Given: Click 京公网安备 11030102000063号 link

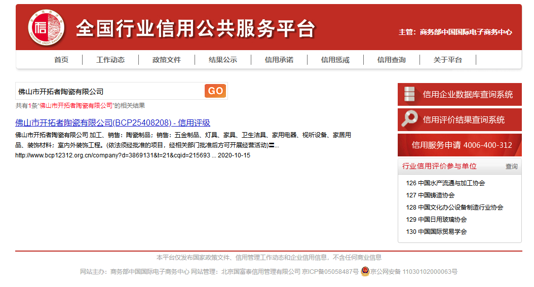Looking at the screenshot, I should click(x=413, y=272).
